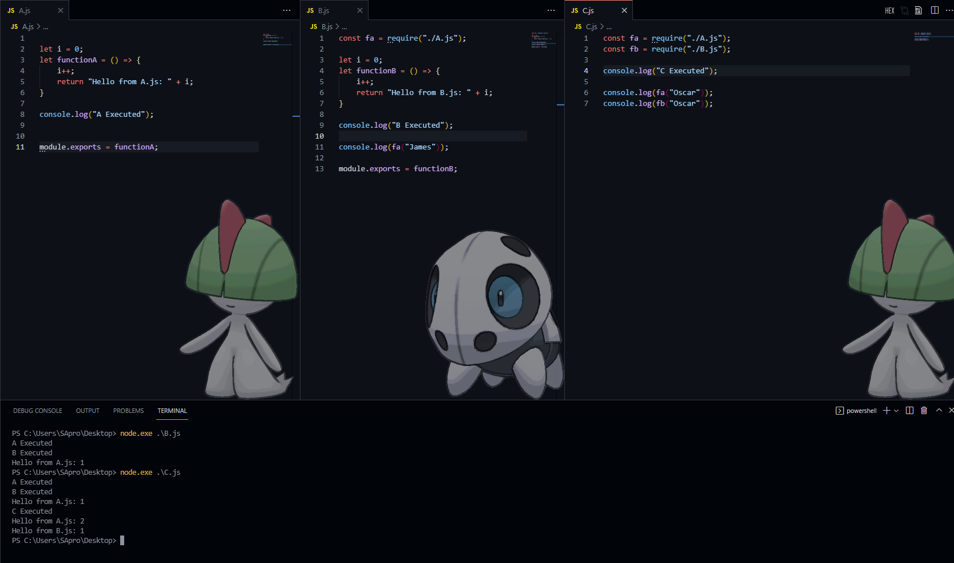Viewport: 954px width, 563px height.
Task: Click 'console.log("A Executed");' in A.js
Action: tap(96, 115)
